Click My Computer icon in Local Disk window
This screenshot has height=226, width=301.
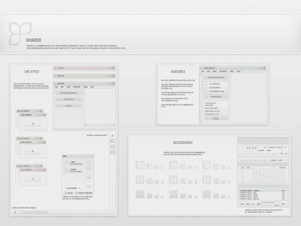pos(206,84)
